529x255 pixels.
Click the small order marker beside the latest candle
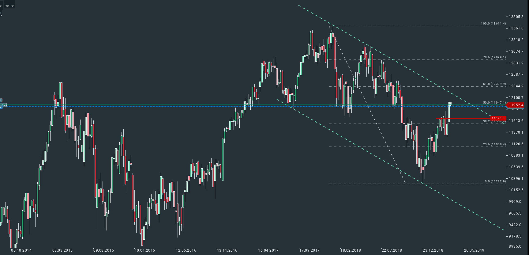(x=451, y=104)
